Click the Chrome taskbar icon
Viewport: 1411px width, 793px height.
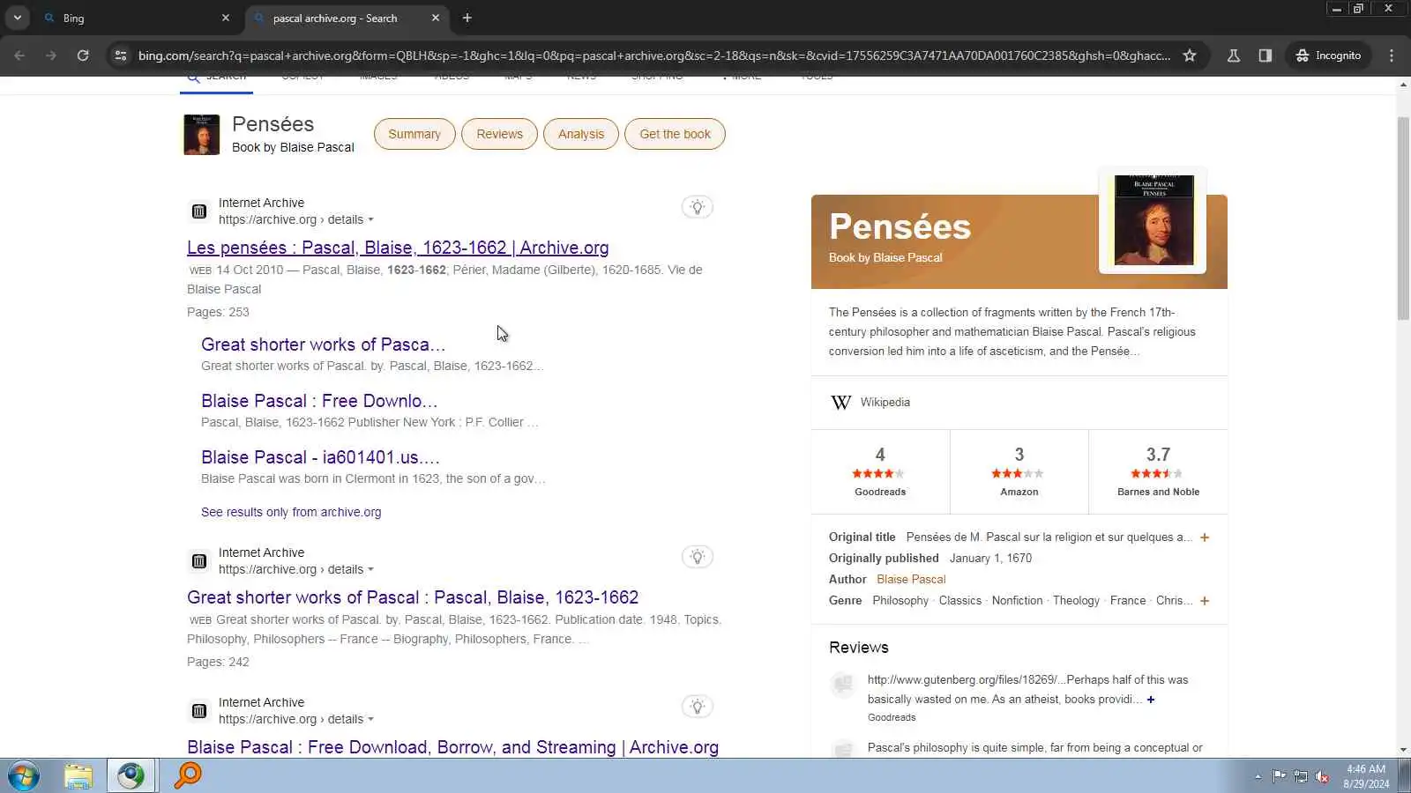coord(131,776)
